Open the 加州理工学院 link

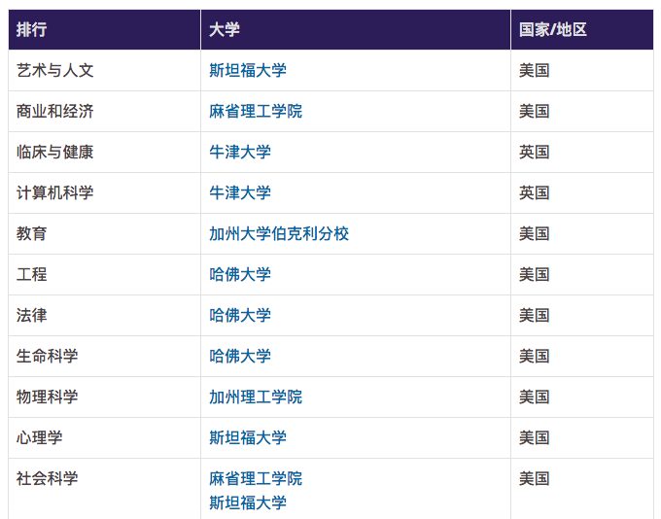256,398
